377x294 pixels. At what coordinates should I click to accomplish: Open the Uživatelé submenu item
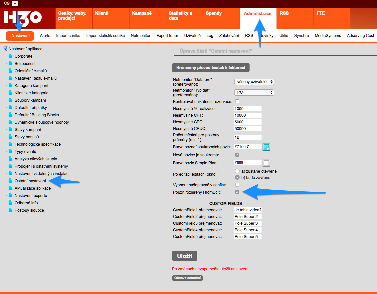192,36
